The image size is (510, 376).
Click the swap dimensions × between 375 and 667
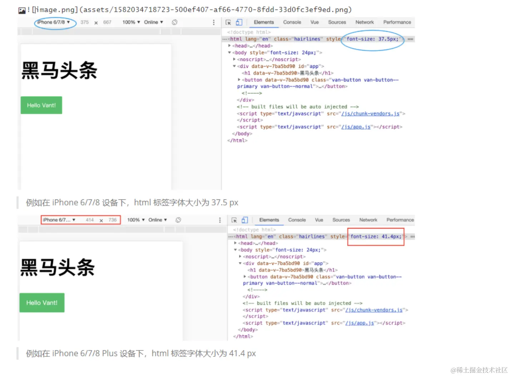click(x=96, y=23)
